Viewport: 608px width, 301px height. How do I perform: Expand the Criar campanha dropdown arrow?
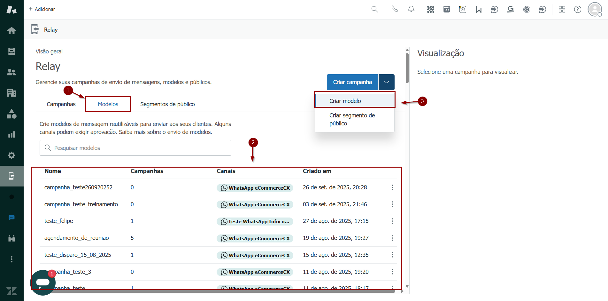[x=387, y=82]
